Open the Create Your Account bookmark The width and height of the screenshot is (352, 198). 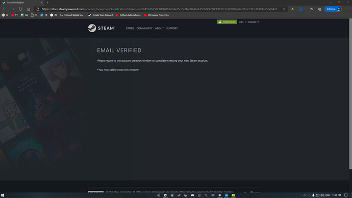click(100, 15)
